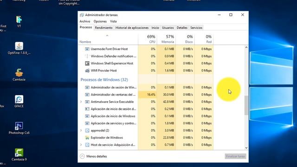Click the 22.8 MB memory cell
The image size is (297, 167).
[x=166, y=138]
